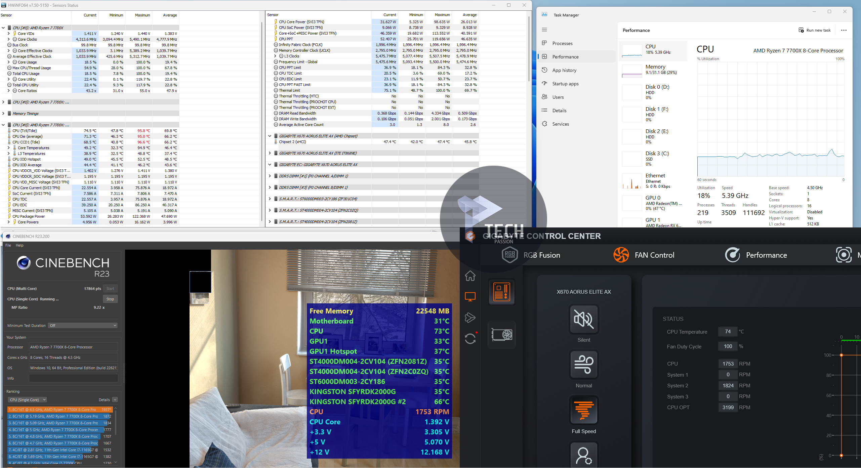Image resolution: width=861 pixels, height=468 pixels.
Task: Open CPU (Single Core) ranking dropdown
Action: pos(28,400)
